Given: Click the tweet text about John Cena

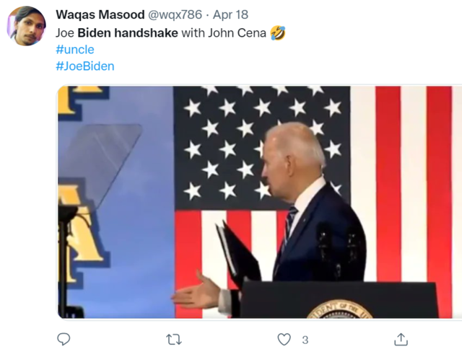Looking at the screenshot, I should (x=161, y=32).
